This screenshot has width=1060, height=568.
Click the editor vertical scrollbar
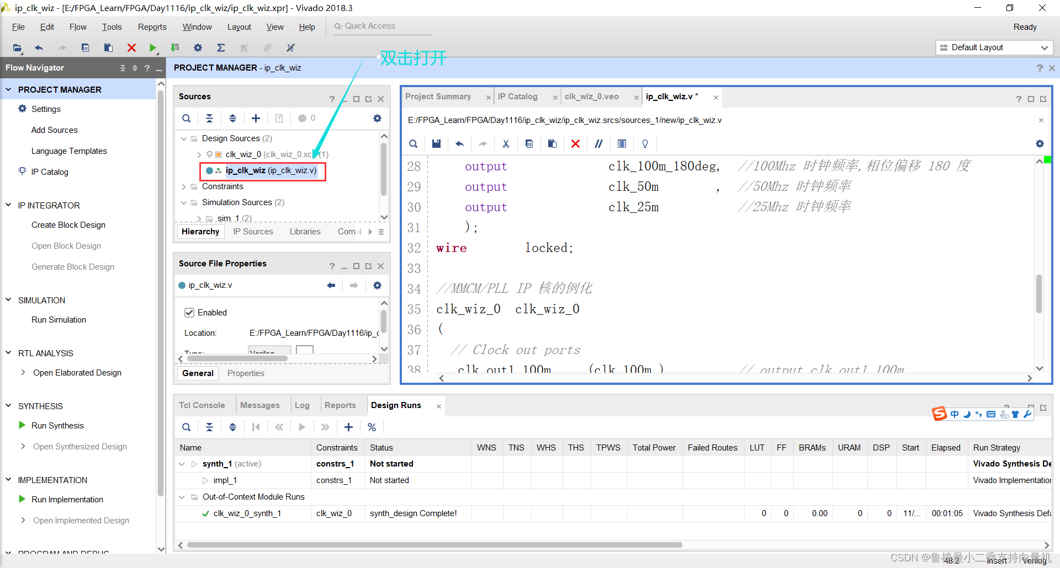pyautogui.click(x=1039, y=293)
